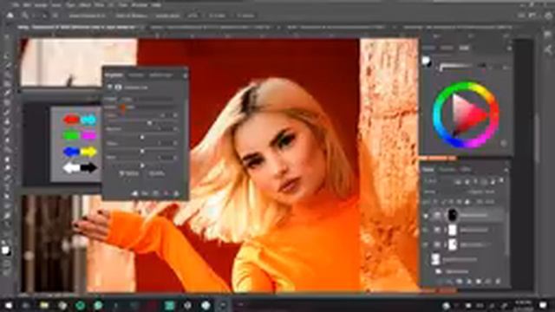This screenshot has width=555, height=312.
Task: Click the create new layer icon
Action: 488,282
